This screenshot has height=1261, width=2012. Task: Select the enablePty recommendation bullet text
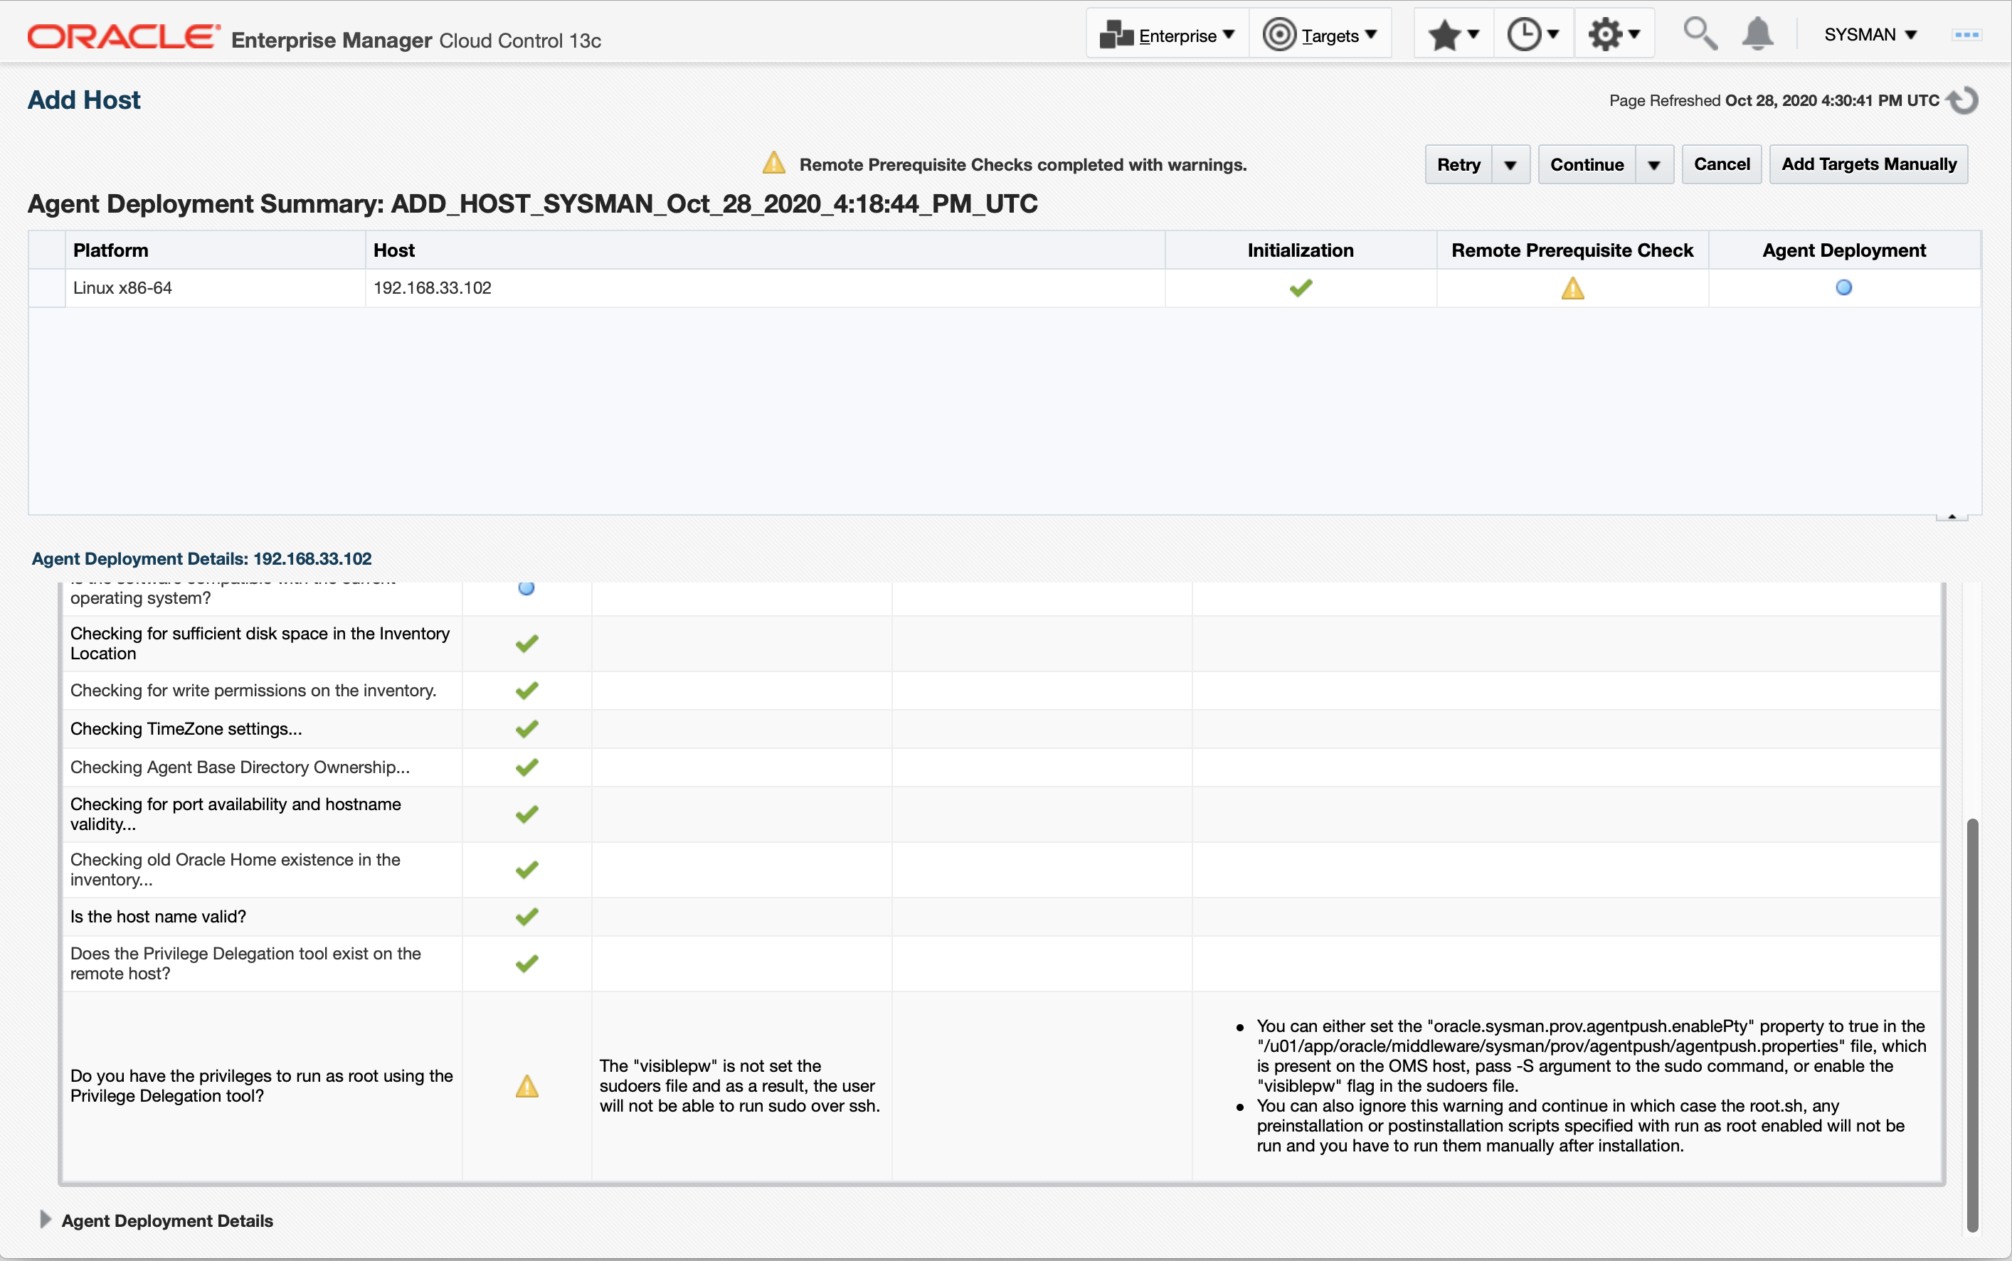point(1592,1056)
